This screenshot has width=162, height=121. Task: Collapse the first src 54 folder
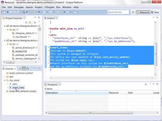[8, 30]
